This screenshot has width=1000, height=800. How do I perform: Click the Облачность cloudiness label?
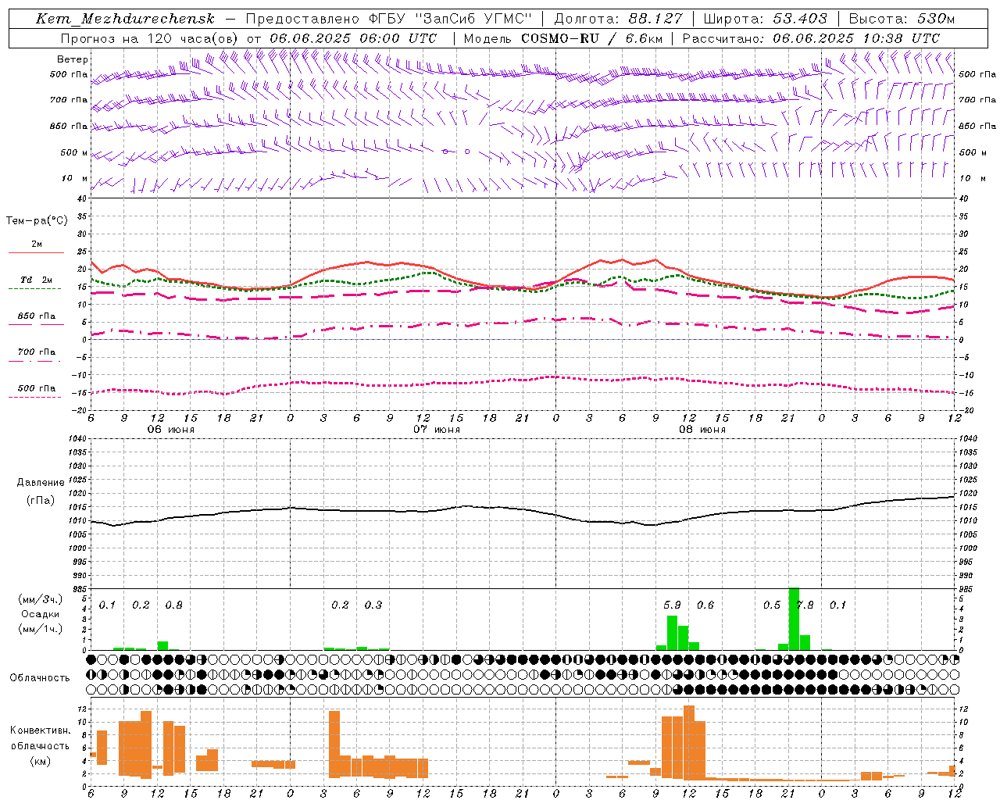[x=40, y=678]
